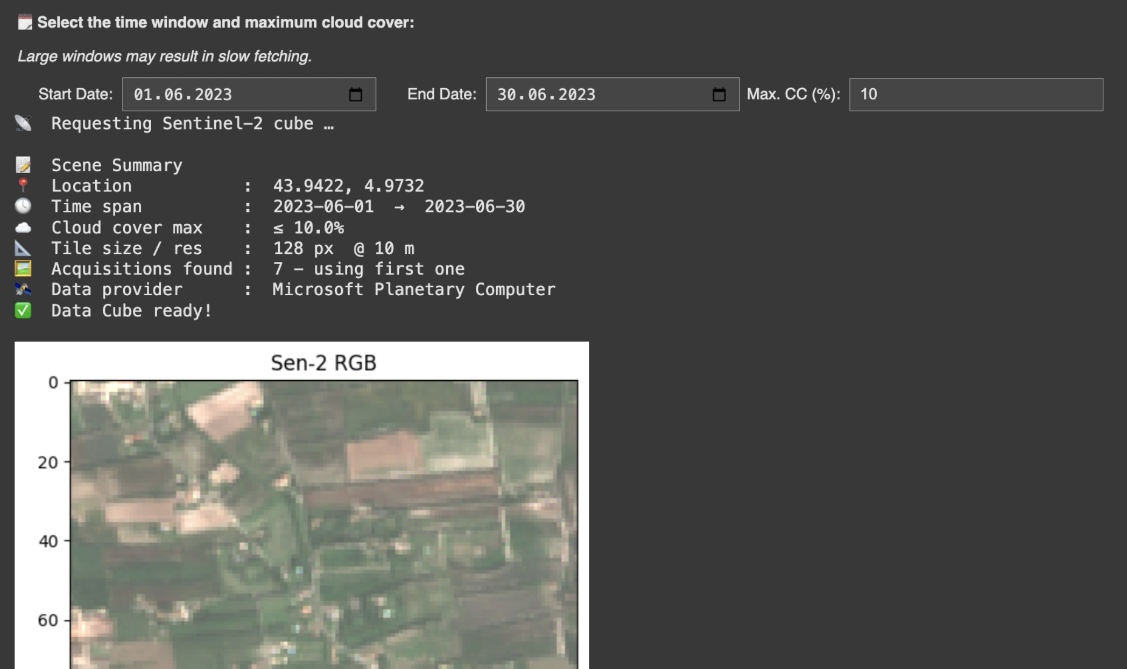
Task: Click the memo icon beside Scene Summary
Action: coord(23,165)
